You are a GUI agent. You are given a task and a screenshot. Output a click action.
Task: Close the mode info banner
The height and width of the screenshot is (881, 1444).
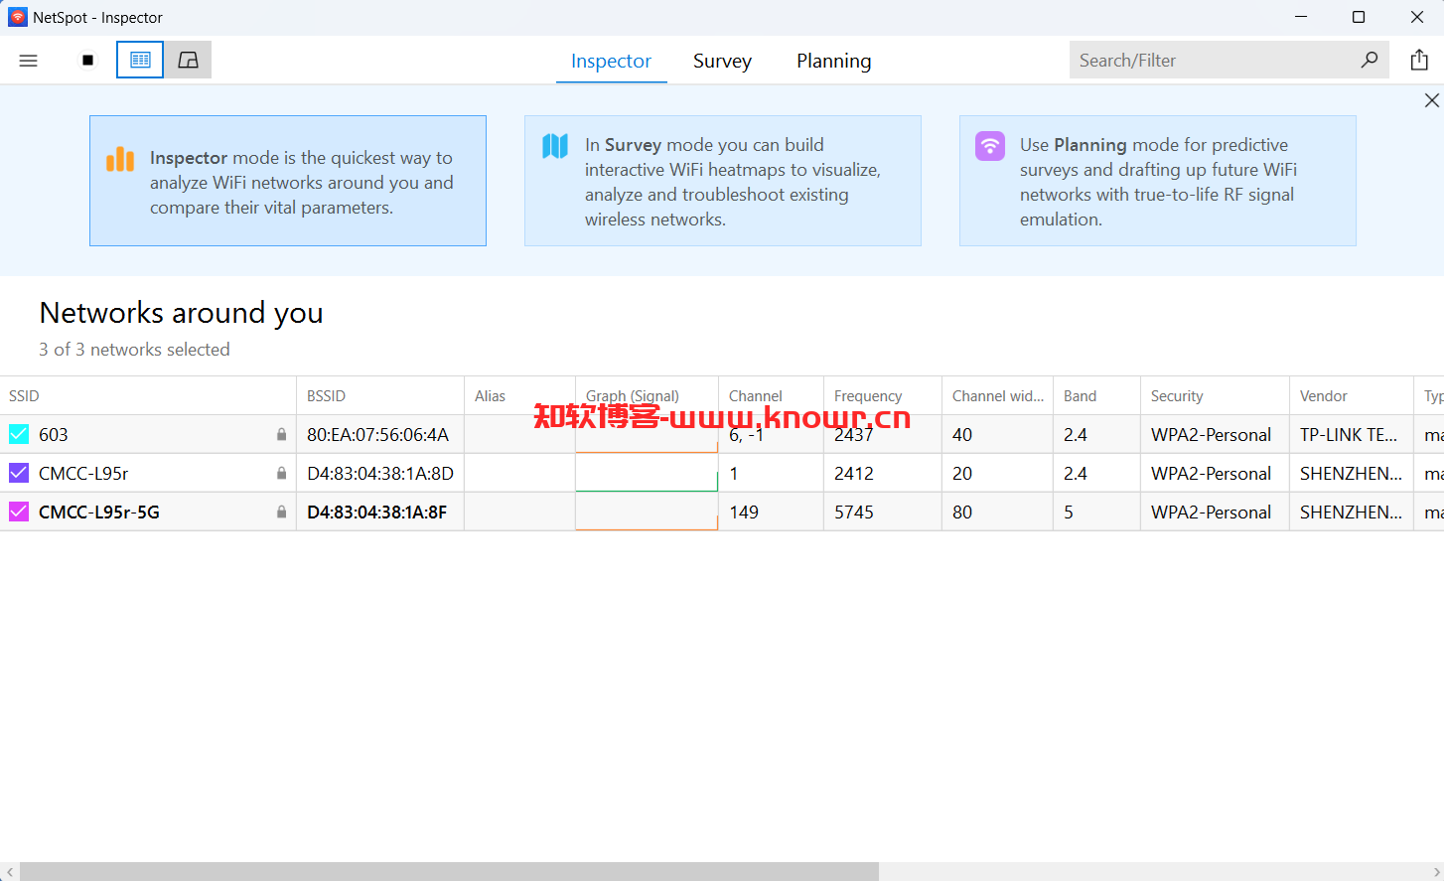tap(1431, 100)
